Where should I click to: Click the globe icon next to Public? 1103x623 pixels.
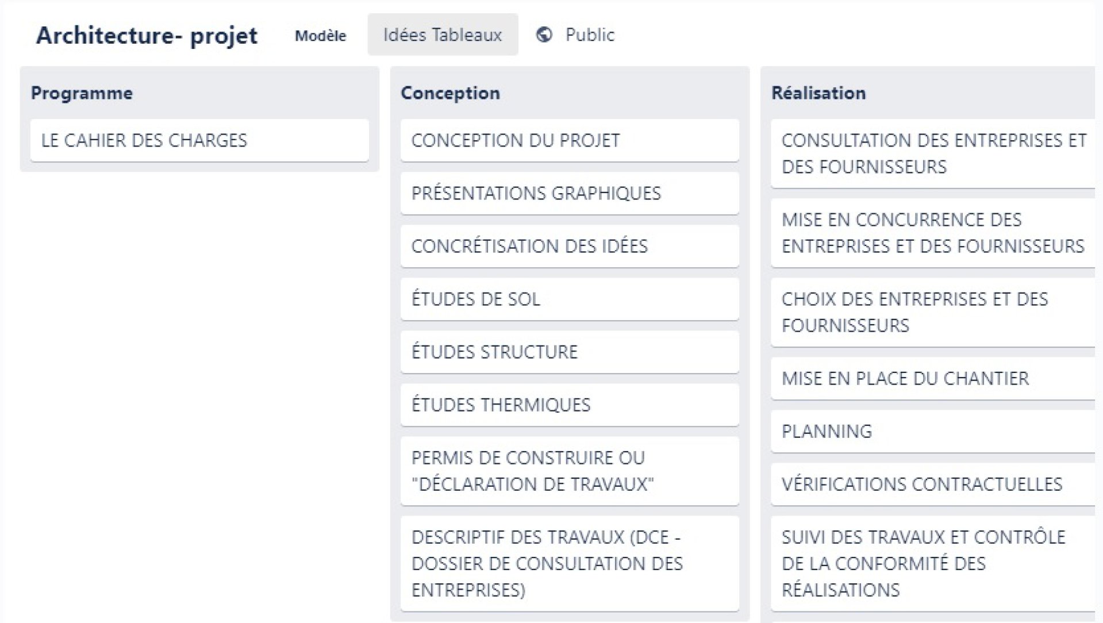pyautogui.click(x=544, y=35)
